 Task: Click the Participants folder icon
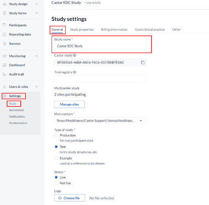pos(5,25)
